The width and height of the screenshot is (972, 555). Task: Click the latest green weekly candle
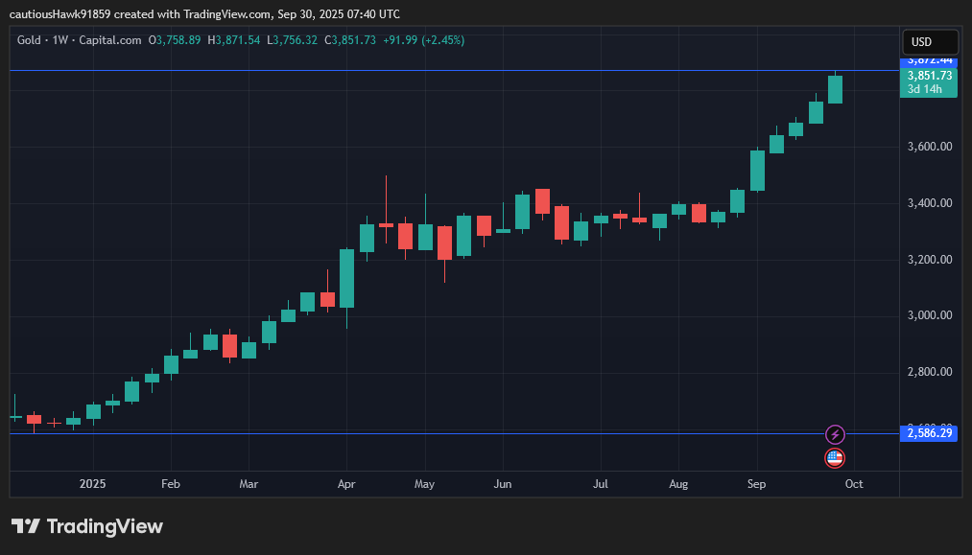click(x=835, y=89)
